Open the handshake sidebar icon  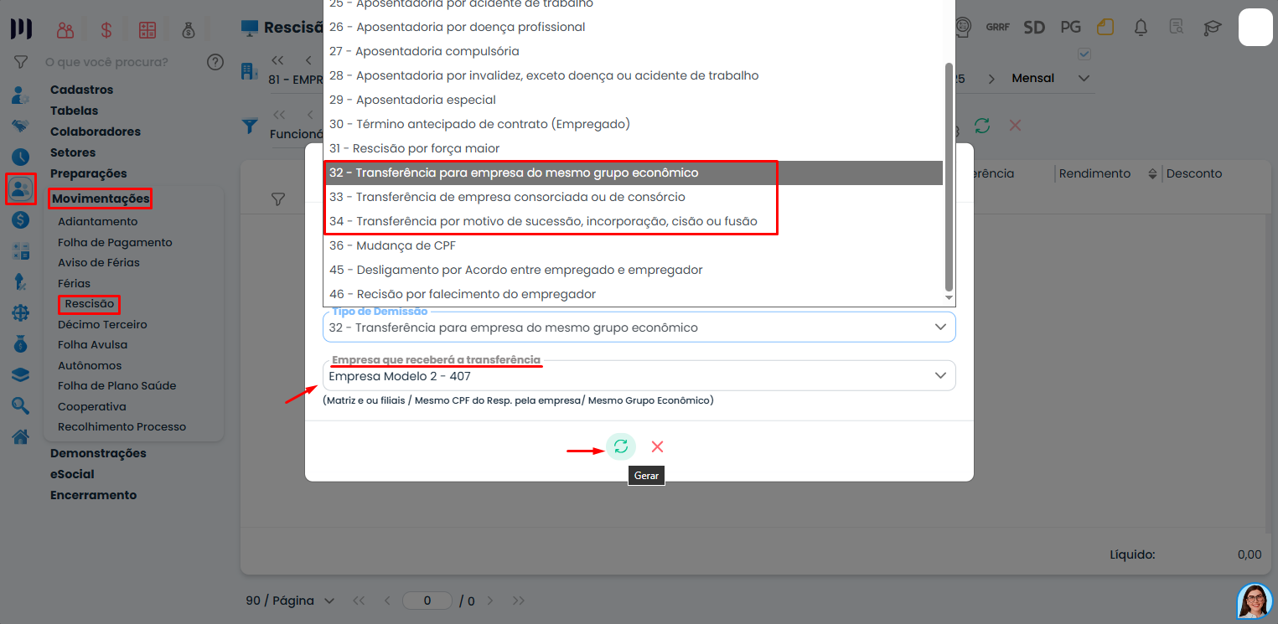tap(20, 126)
